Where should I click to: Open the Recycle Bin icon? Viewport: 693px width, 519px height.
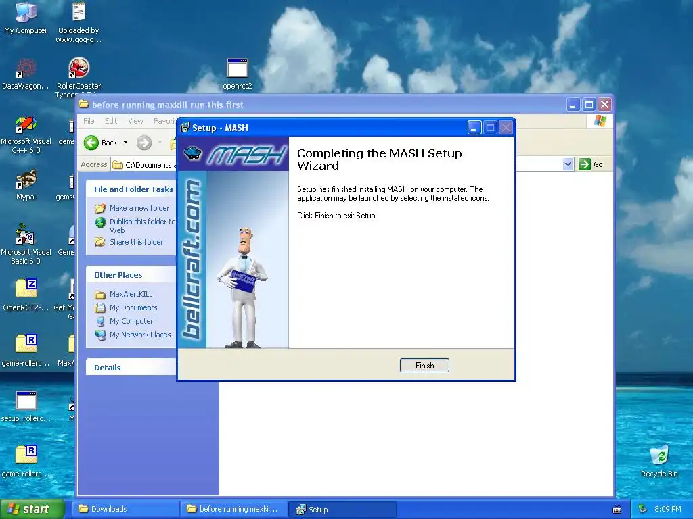pos(659,462)
